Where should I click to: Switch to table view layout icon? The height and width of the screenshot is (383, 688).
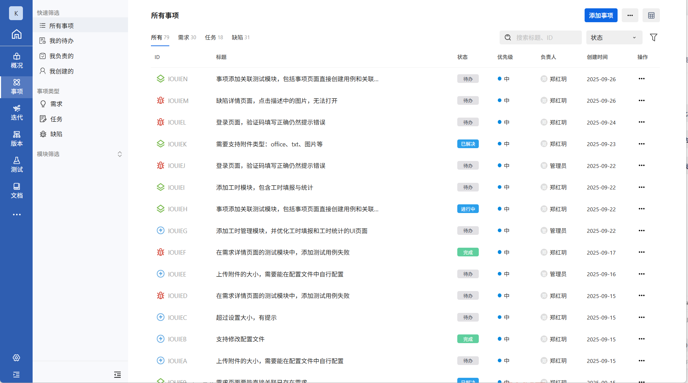(x=651, y=15)
